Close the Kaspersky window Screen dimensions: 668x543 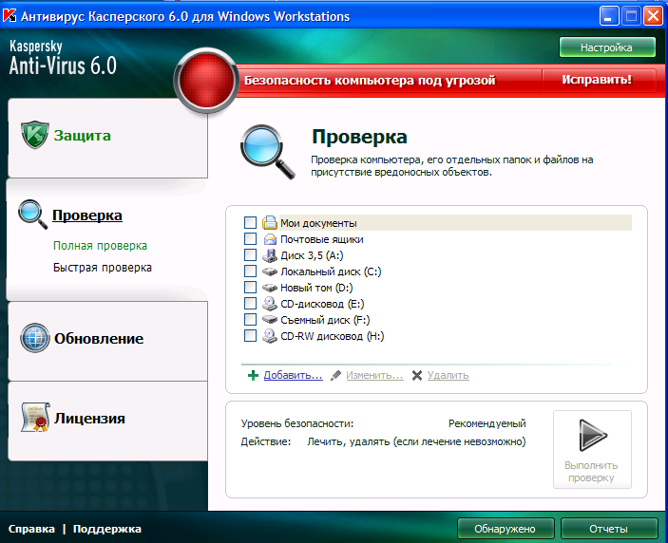point(653,16)
